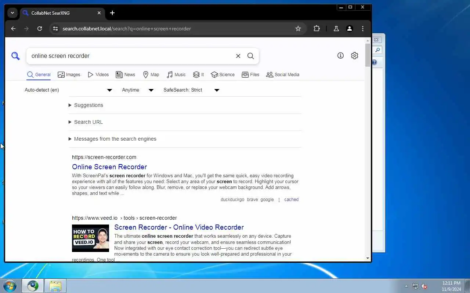
Task: Click the veed.io video thumbnail
Action: tap(90, 238)
